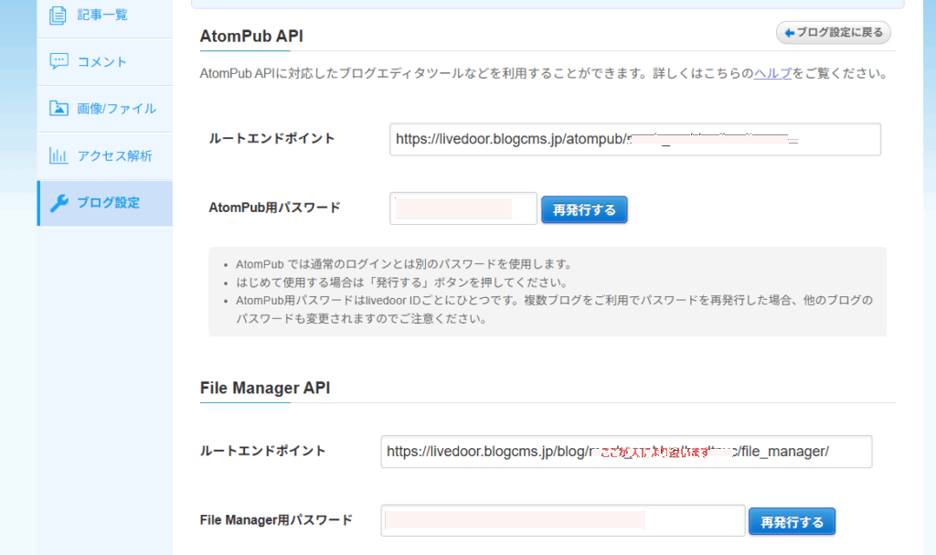Screen dimensions: 936x555
Task: Open the 記事一覧 sidebar menu
Action: (x=102, y=15)
